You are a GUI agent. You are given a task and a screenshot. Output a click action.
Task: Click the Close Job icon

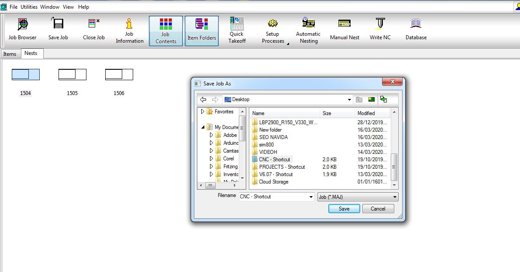[94, 29]
